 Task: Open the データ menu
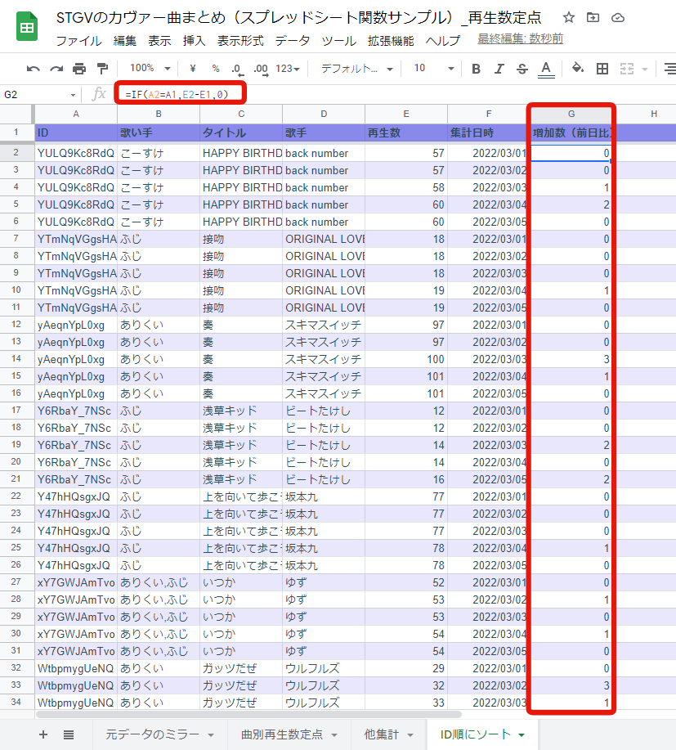pos(293,40)
